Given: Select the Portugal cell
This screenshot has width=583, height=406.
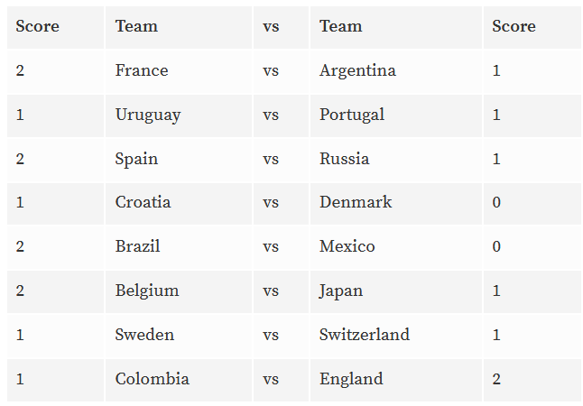Looking at the screenshot, I should pyautogui.click(x=396, y=115).
